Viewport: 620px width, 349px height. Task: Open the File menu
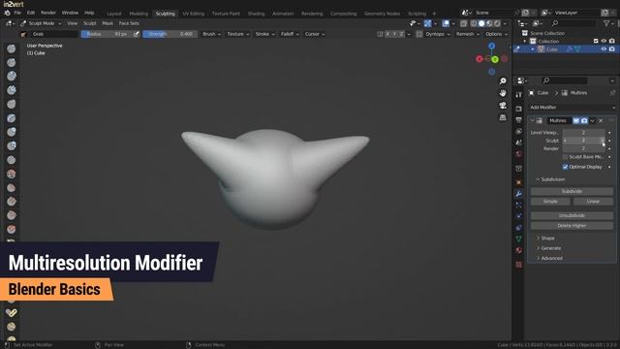[x=17, y=13]
